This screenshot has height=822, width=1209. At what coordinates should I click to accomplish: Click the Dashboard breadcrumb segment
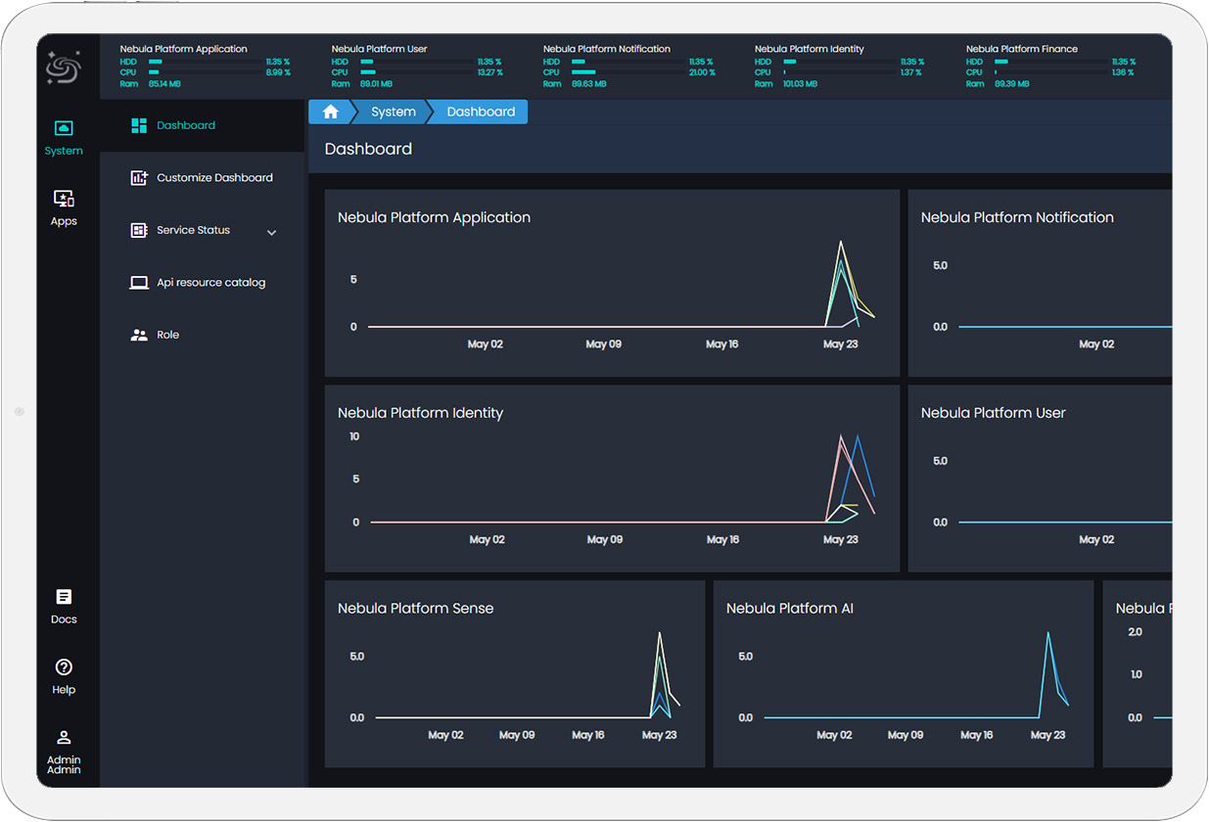tap(481, 113)
